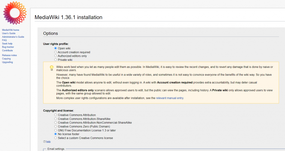Go to the Bug tracker page

click(8, 47)
